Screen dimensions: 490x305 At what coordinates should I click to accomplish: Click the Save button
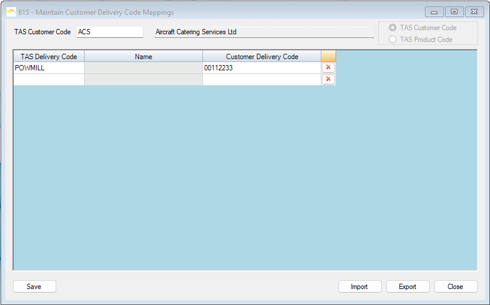pyautogui.click(x=34, y=287)
